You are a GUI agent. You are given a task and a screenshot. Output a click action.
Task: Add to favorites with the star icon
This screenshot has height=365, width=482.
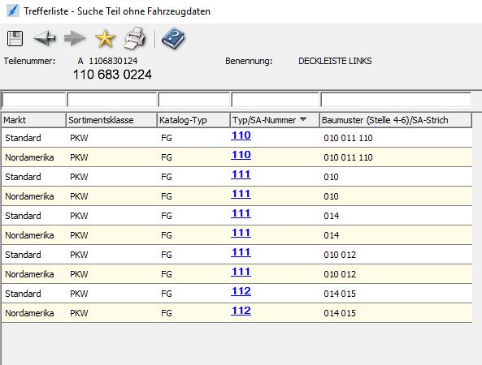[106, 39]
